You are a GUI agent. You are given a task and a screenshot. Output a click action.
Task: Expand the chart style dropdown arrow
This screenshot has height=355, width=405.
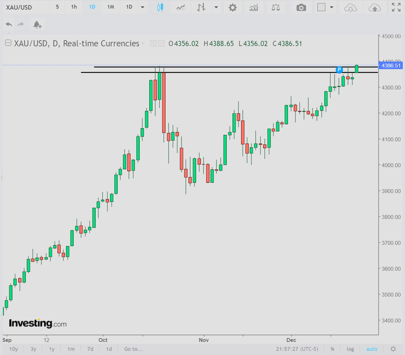[x=216, y=7]
